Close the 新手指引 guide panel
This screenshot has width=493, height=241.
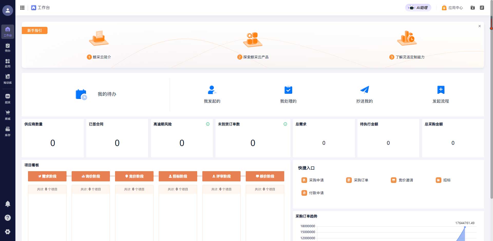479,26
